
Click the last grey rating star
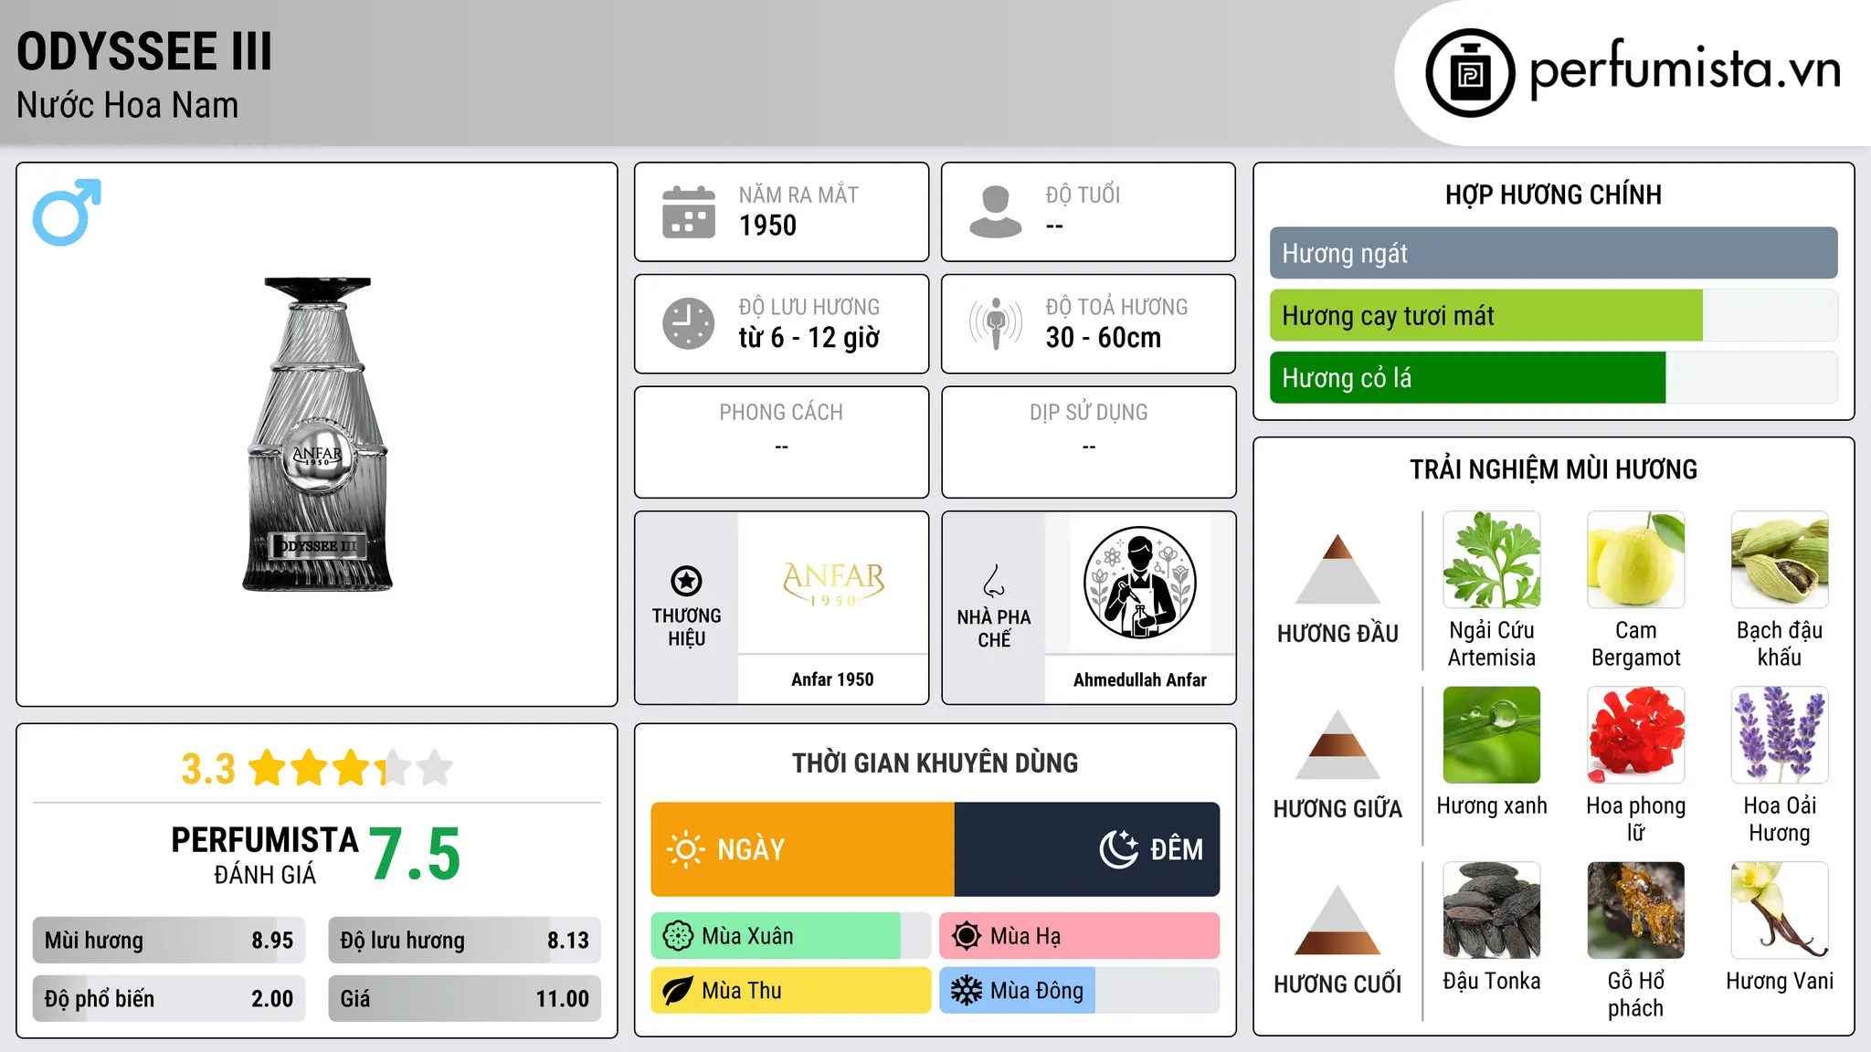(x=435, y=767)
